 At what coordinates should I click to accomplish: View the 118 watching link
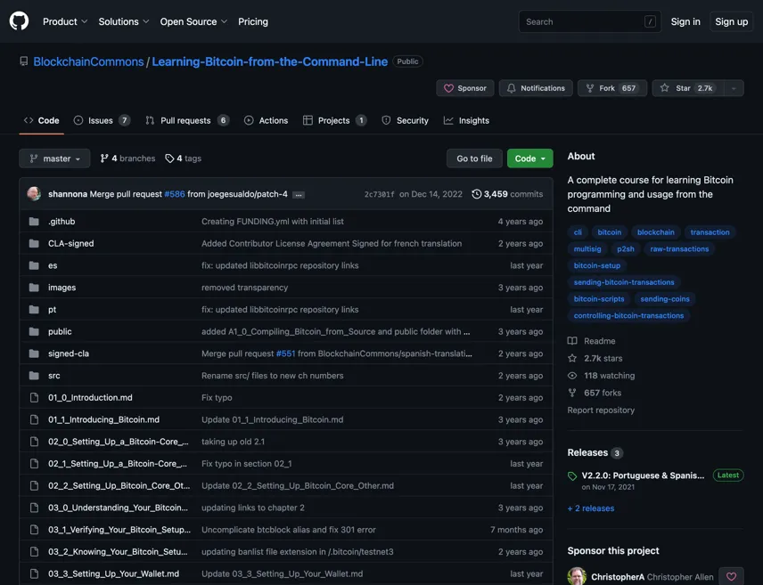(602, 376)
